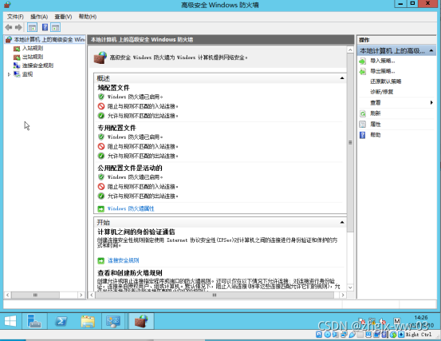The image size is (441, 341).
Task: Click the show/hide console tree toolbar icon
Action: tap(32, 27)
